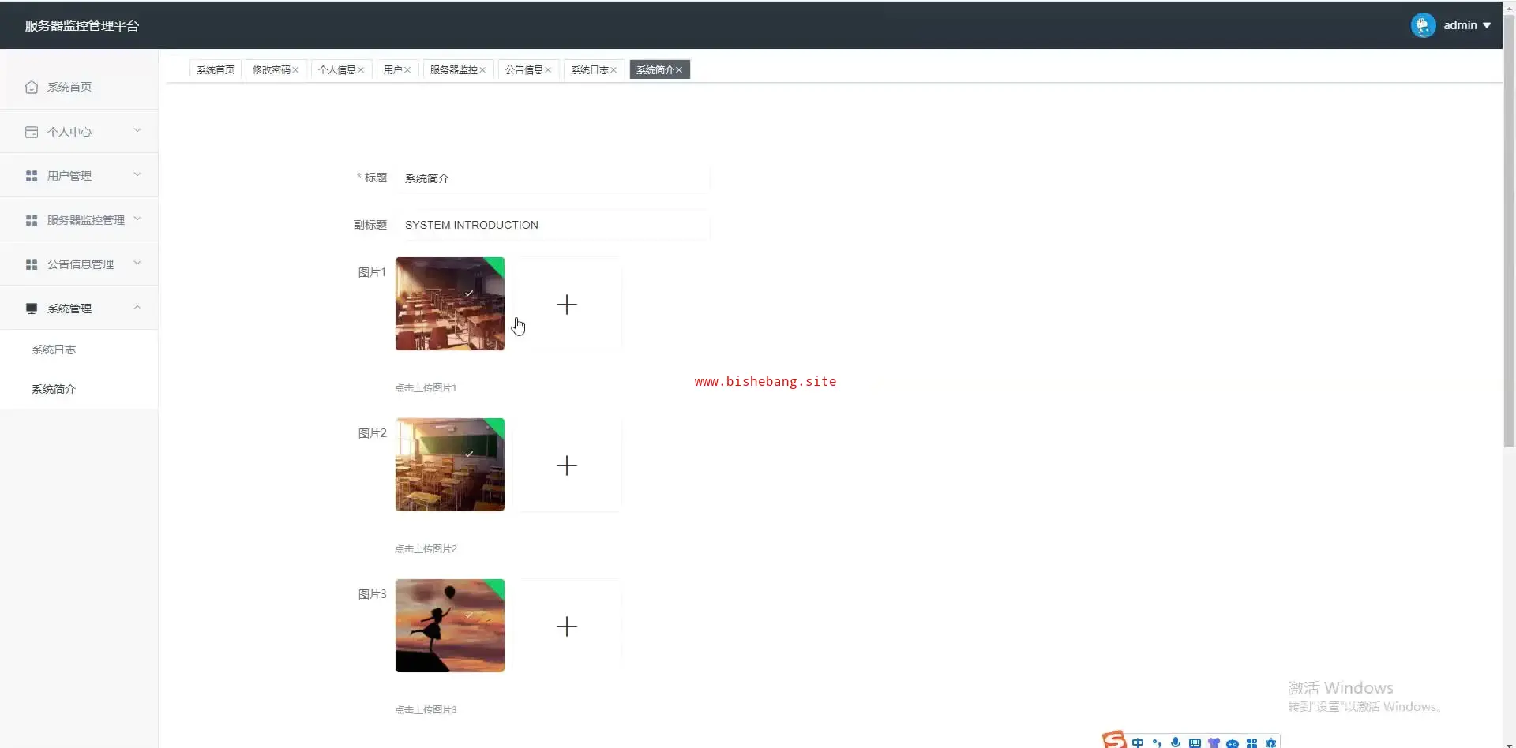Click the 系统管理 monitor icon in sidebar
The image size is (1516, 748).
32,309
